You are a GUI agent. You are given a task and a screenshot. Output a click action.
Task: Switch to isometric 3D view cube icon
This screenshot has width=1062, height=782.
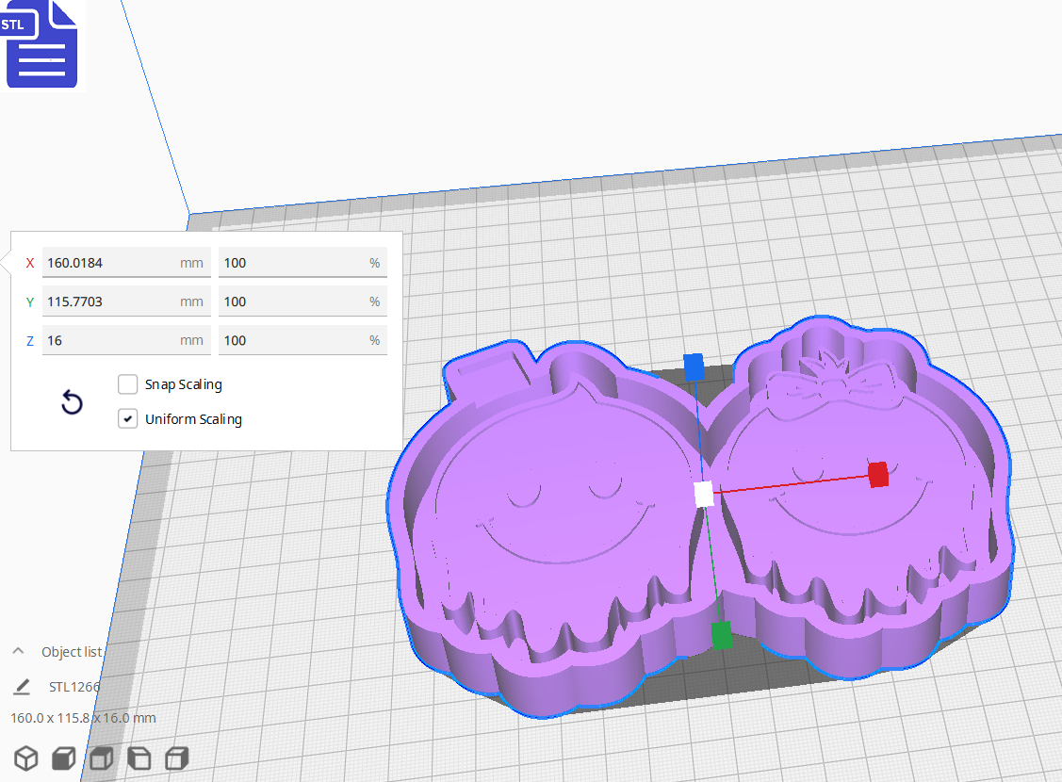25,758
